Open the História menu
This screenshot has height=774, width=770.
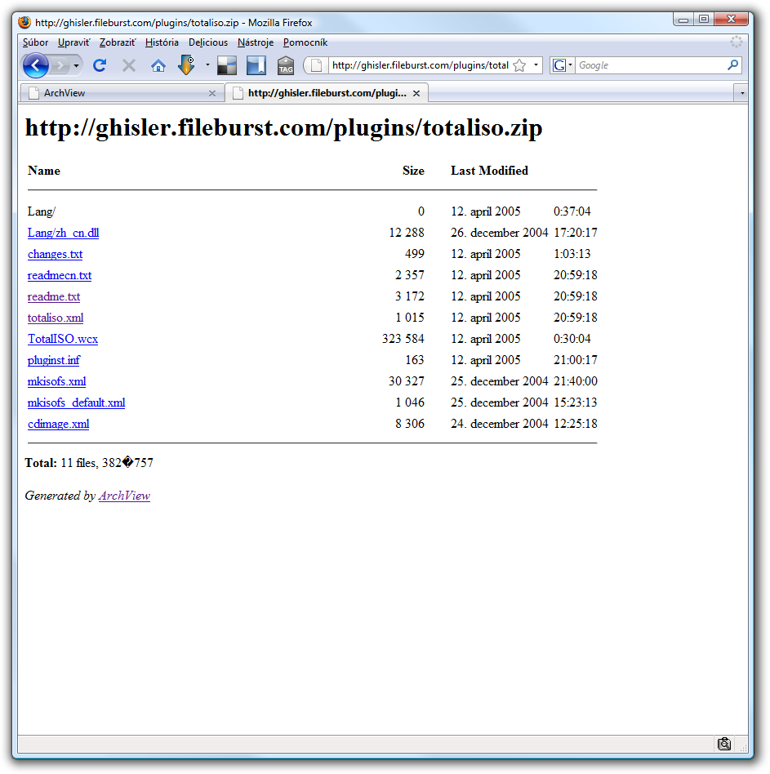point(162,42)
